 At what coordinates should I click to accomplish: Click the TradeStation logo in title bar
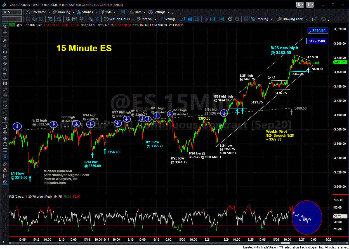coord(4,5)
